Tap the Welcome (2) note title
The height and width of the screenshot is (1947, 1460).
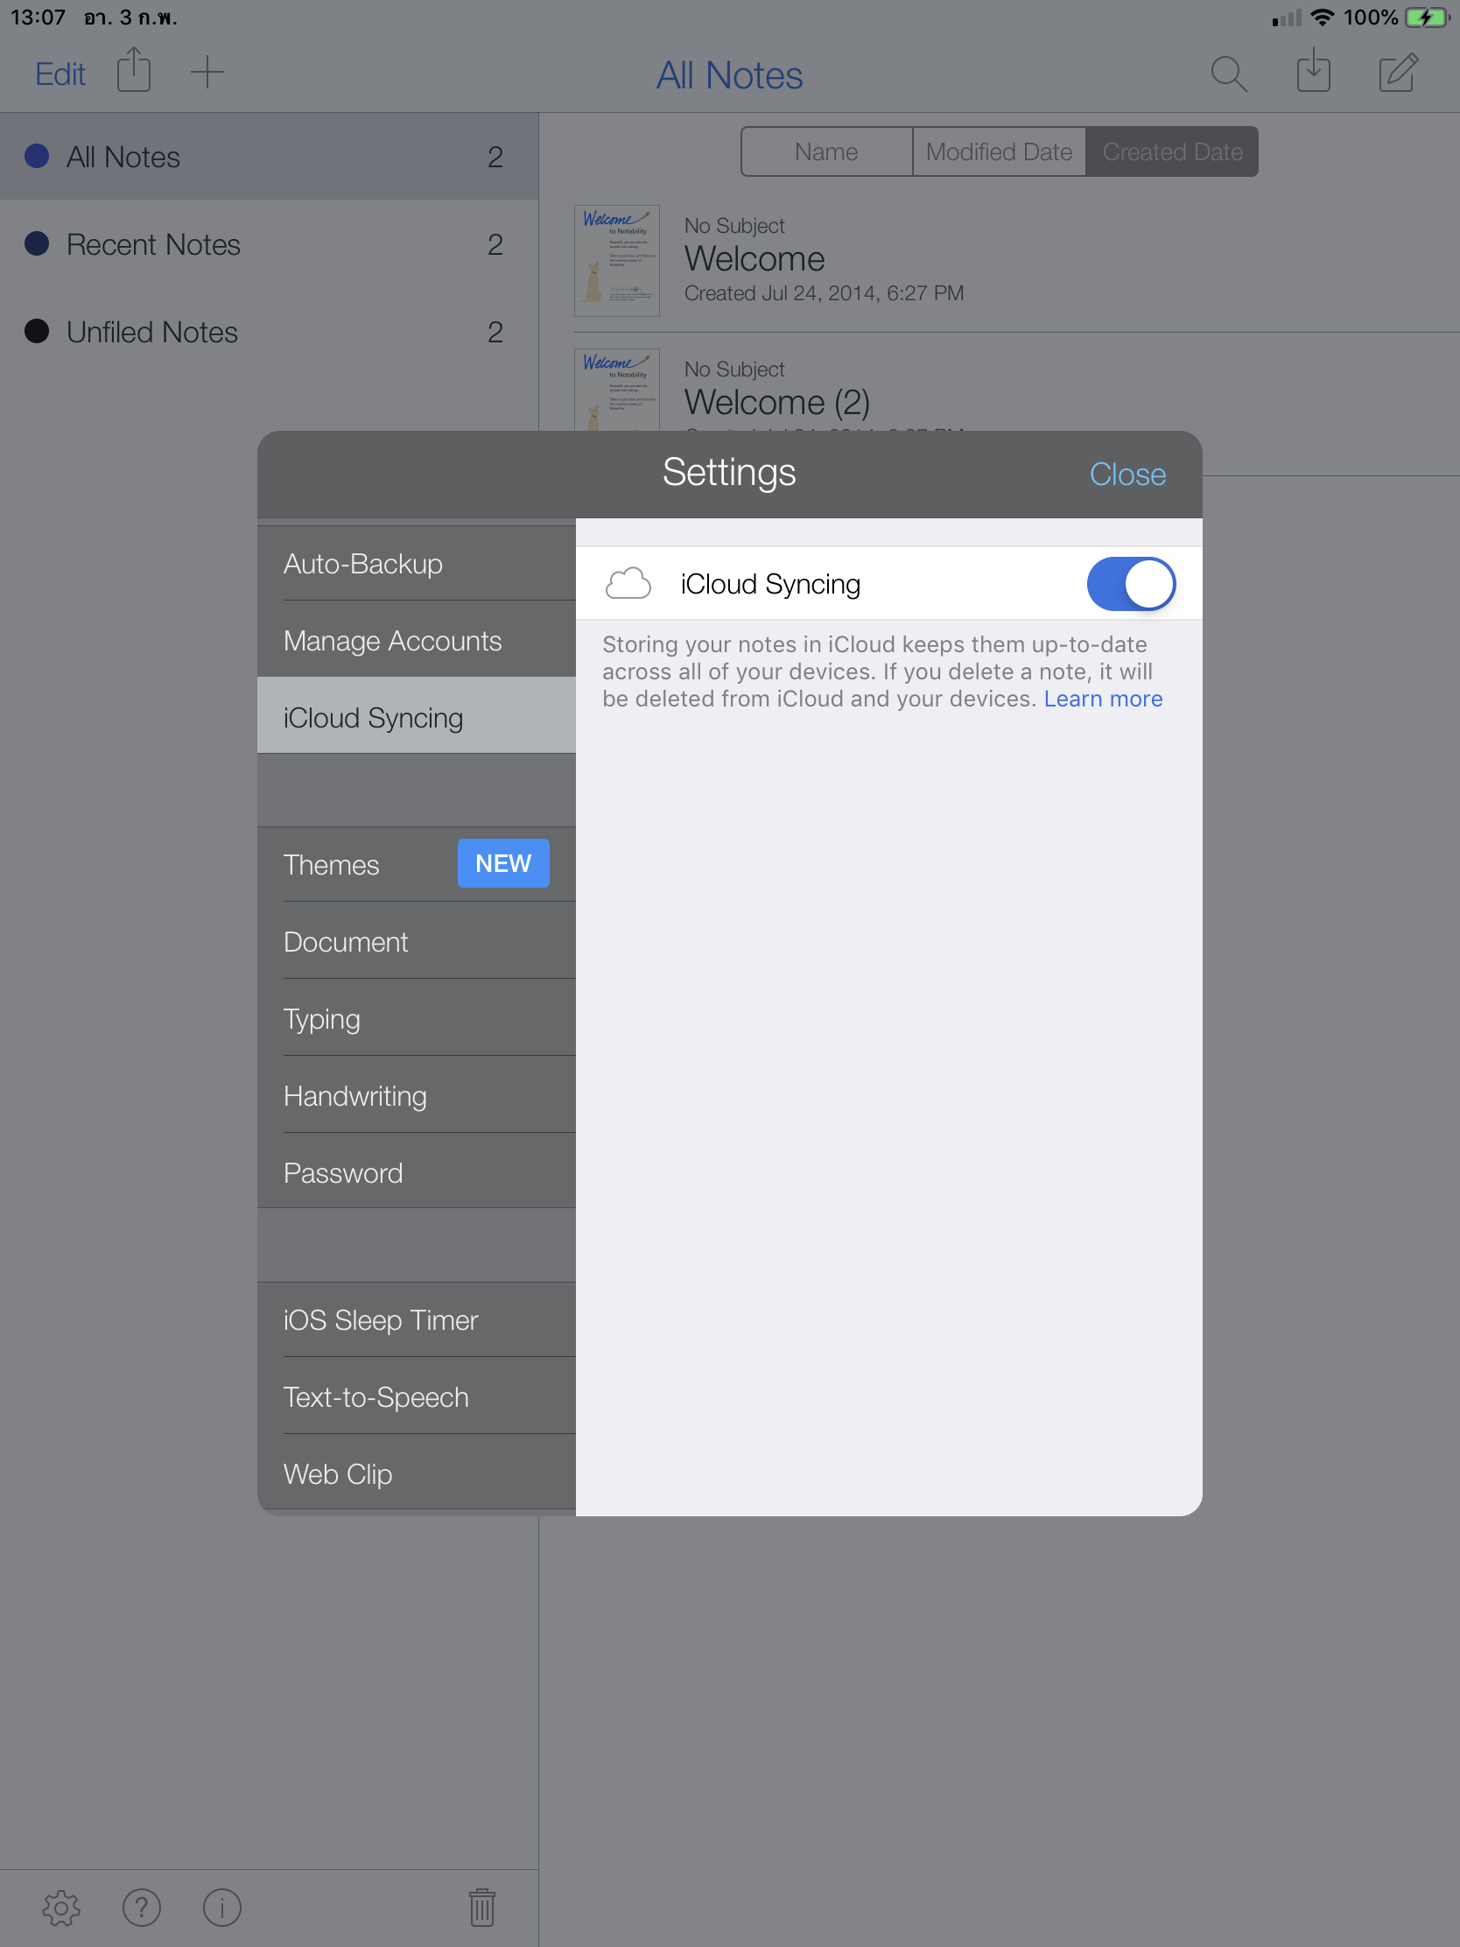[x=777, y=402]
